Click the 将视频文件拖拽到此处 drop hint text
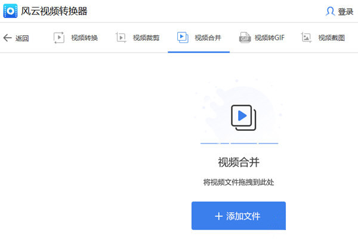 coord(239,183)
